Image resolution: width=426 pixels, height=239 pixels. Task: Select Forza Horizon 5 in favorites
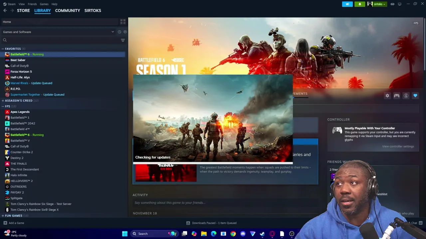[x=21, y=72]
